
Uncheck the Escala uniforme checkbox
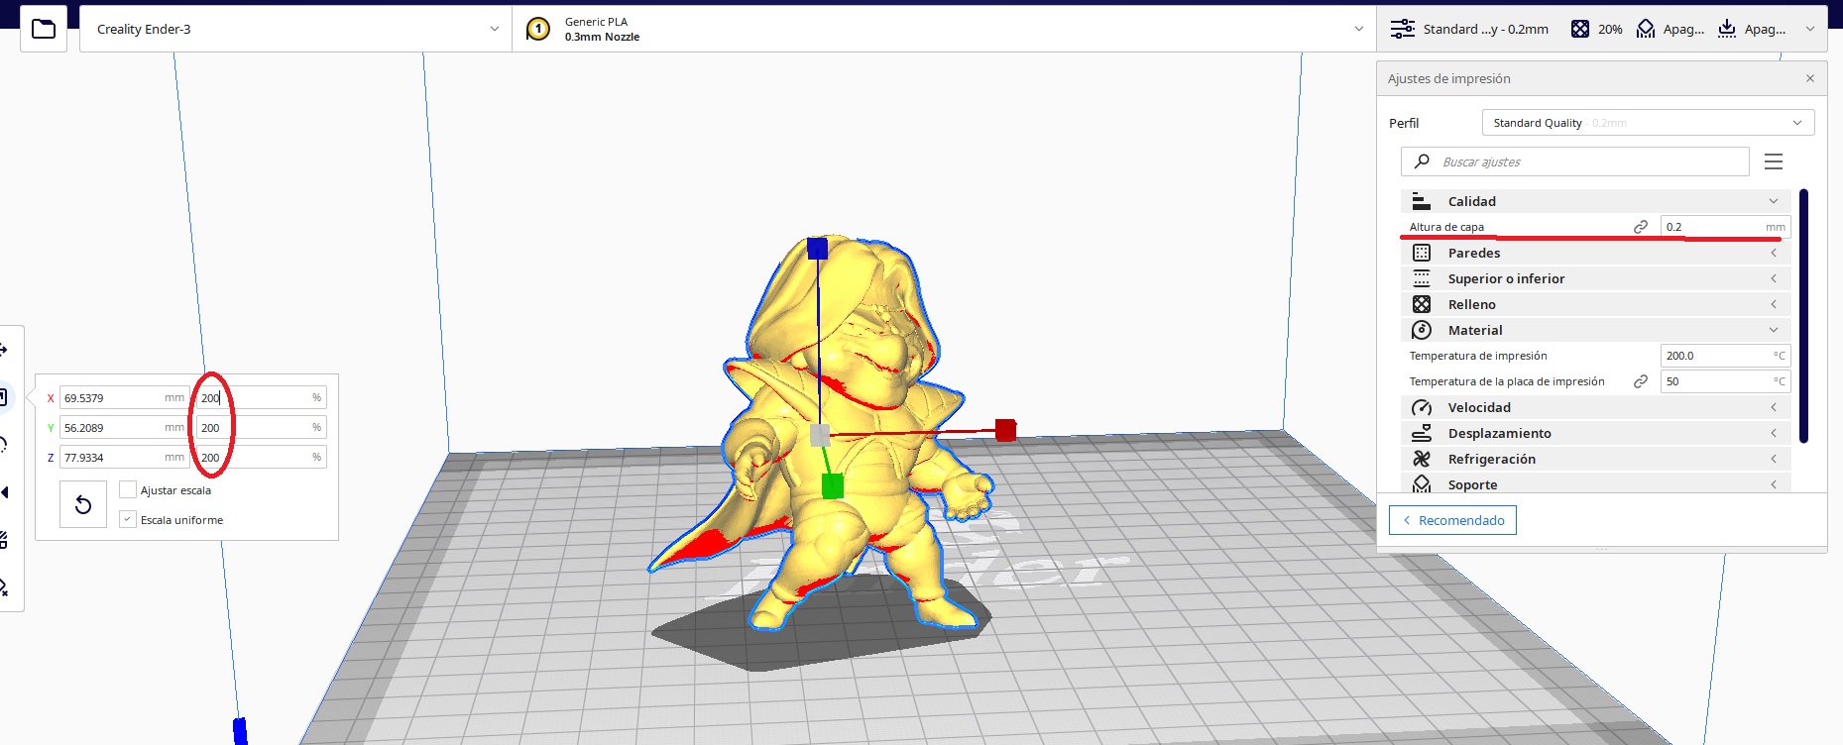pyautogui.click(x=127, y=519)
